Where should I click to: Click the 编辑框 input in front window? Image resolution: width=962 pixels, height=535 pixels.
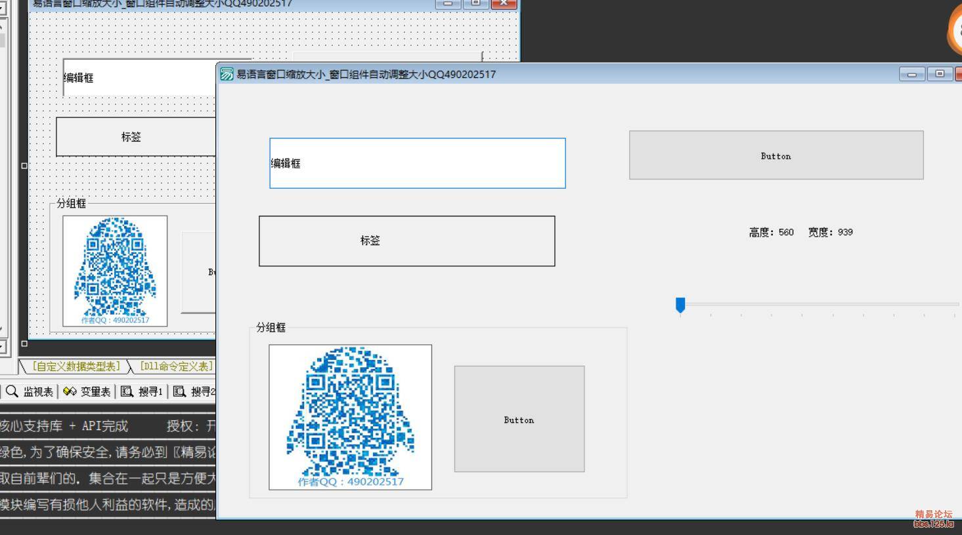coord(418,163)
